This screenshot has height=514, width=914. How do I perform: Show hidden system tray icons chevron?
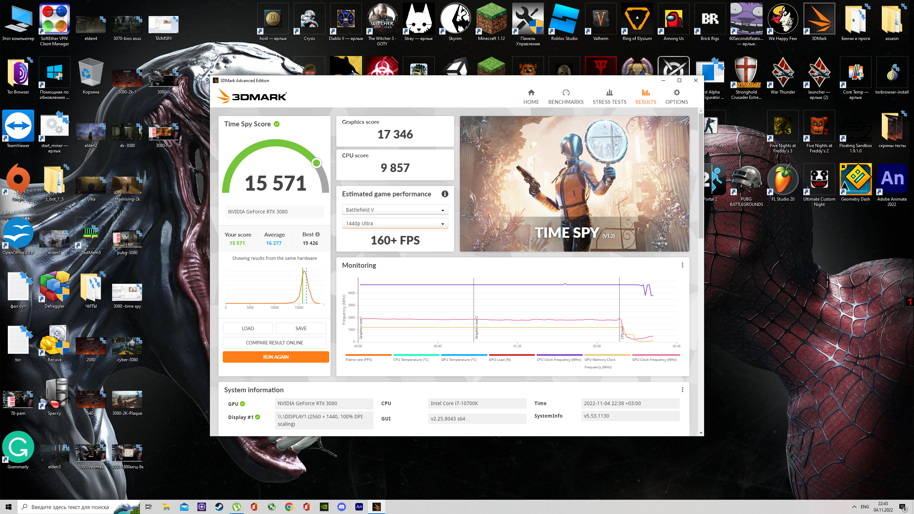(854, 507)
